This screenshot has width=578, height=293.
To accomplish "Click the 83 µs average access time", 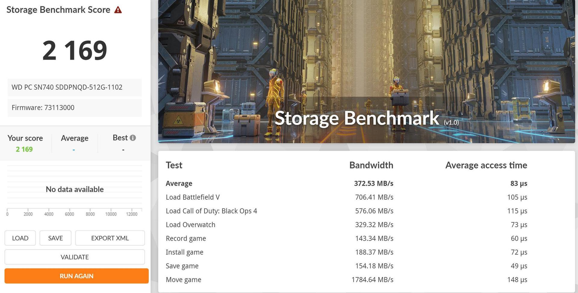I will [519, 184].
